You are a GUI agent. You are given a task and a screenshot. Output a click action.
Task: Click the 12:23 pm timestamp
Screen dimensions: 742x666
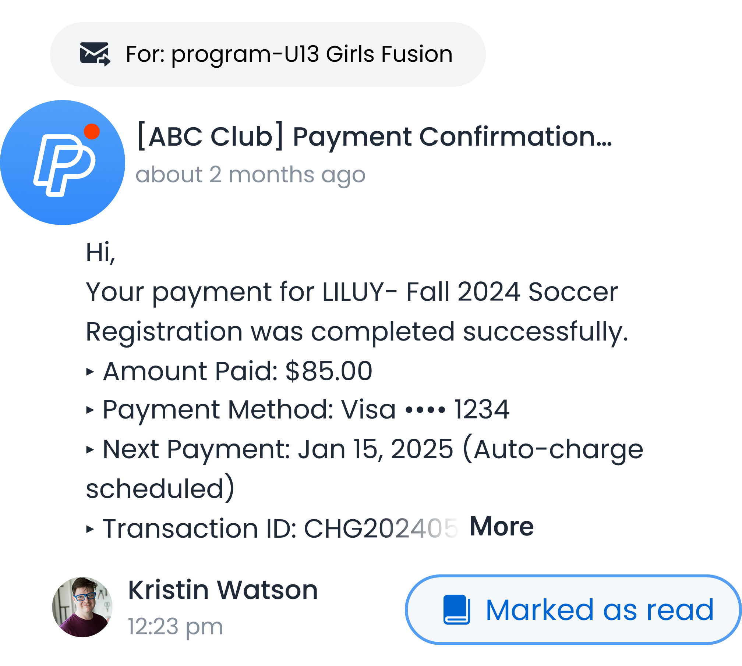pyautogui.click(x=176, y=626)
